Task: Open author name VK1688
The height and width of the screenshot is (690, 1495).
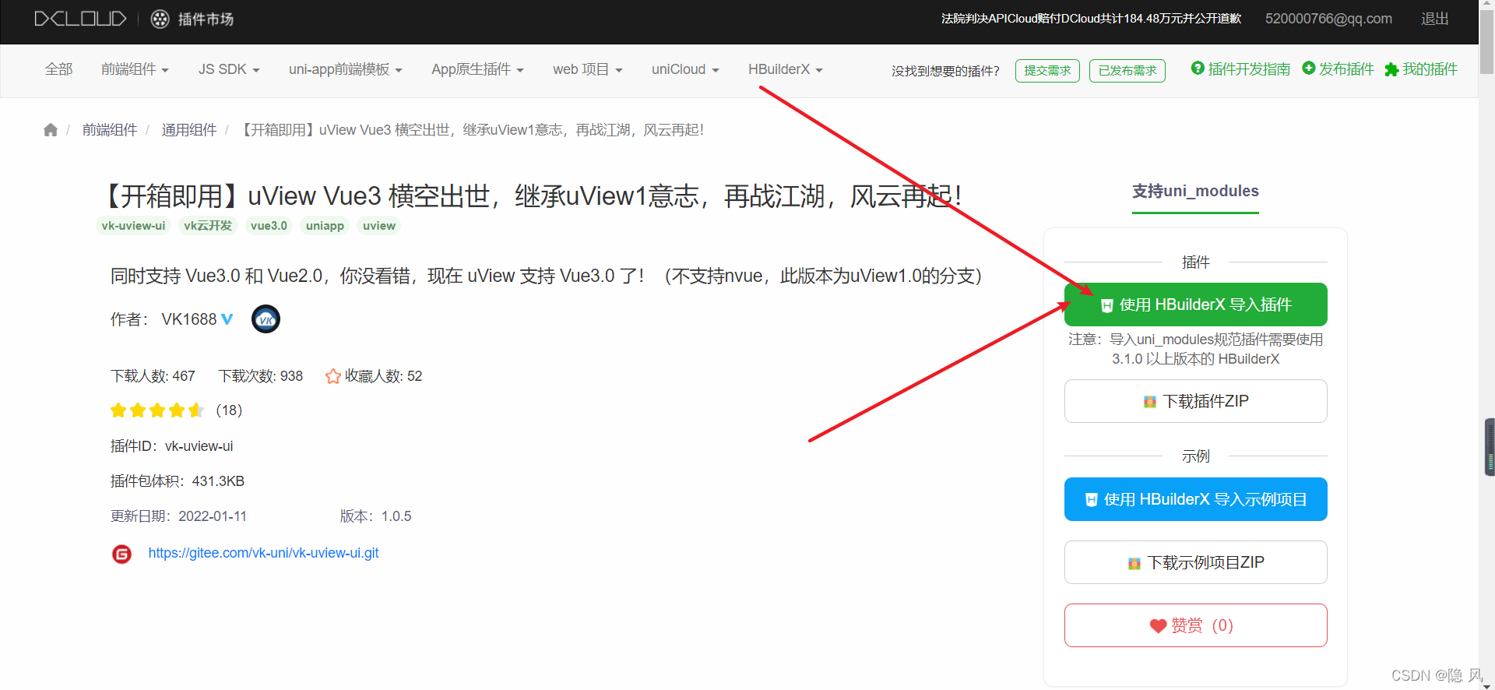Action: click(189, 319)
